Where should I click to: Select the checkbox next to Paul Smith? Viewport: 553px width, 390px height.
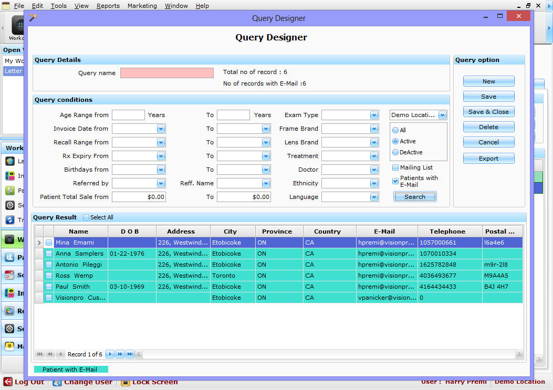click(49, 287)
